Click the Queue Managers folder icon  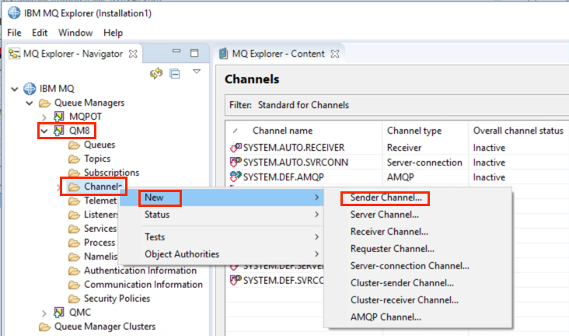click(x=44, y=103)
